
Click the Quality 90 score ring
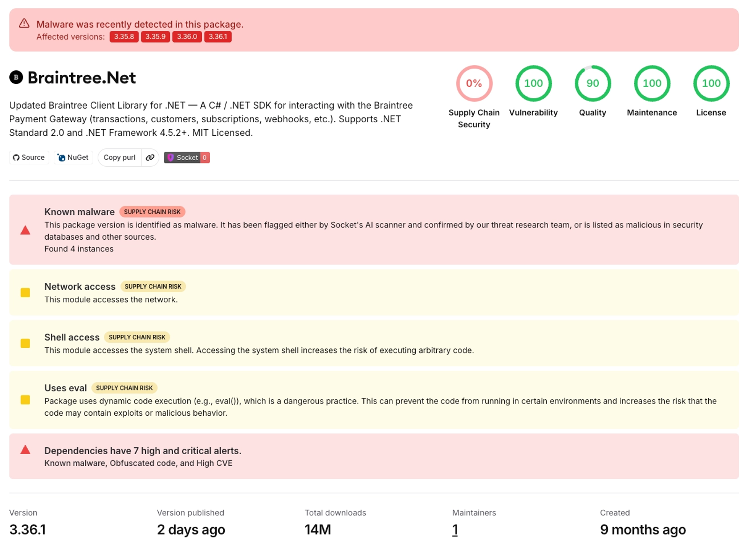(593, 83)
